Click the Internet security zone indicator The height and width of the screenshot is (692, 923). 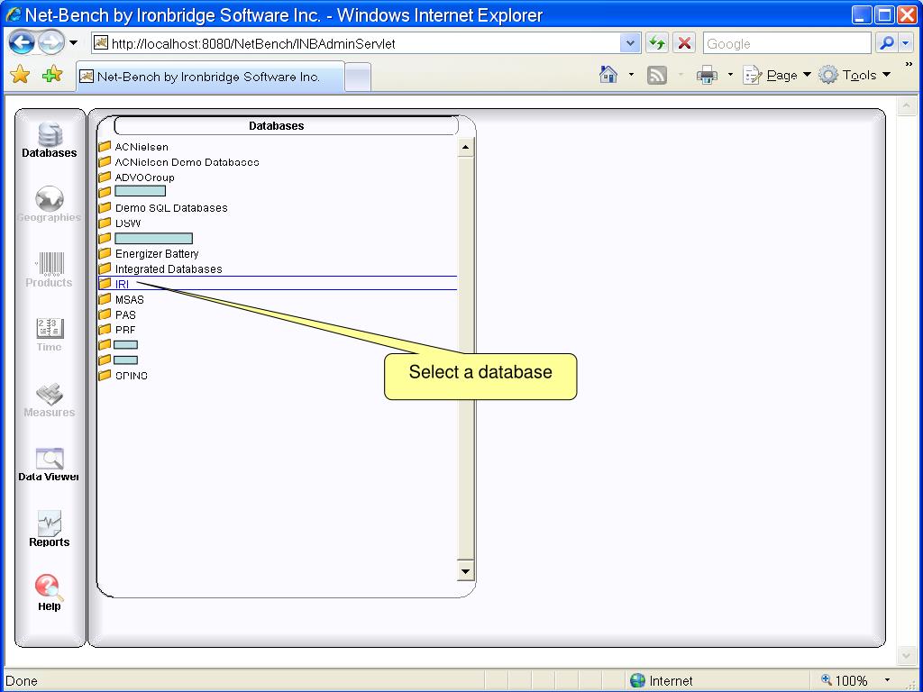coord(661,681)
